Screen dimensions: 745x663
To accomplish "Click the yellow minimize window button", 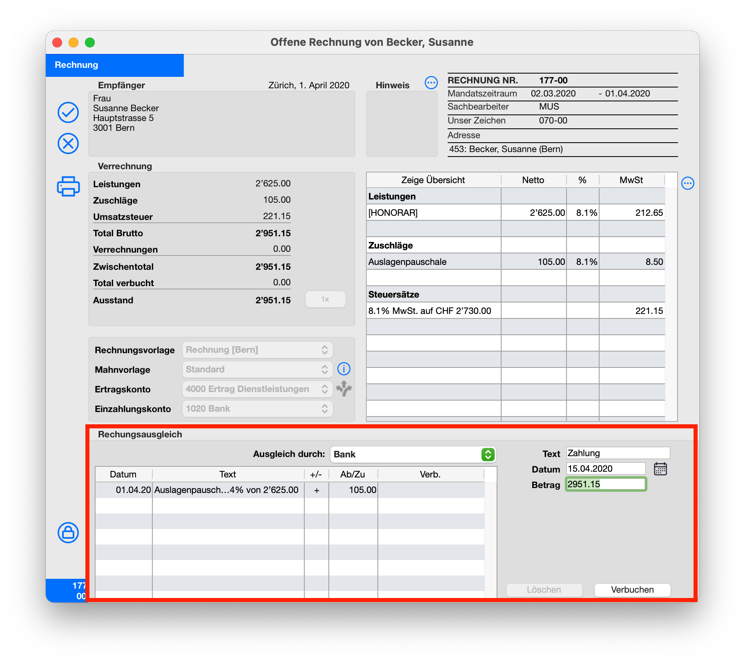I will [x=74, y=43].
